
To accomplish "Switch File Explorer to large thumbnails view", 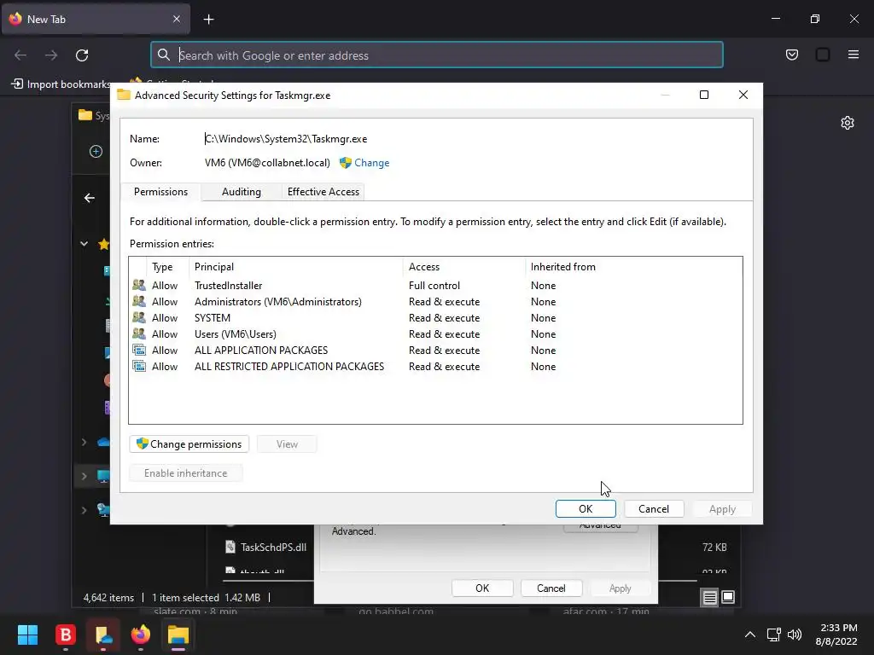I will pyautogui.click(x=728, y=597).
